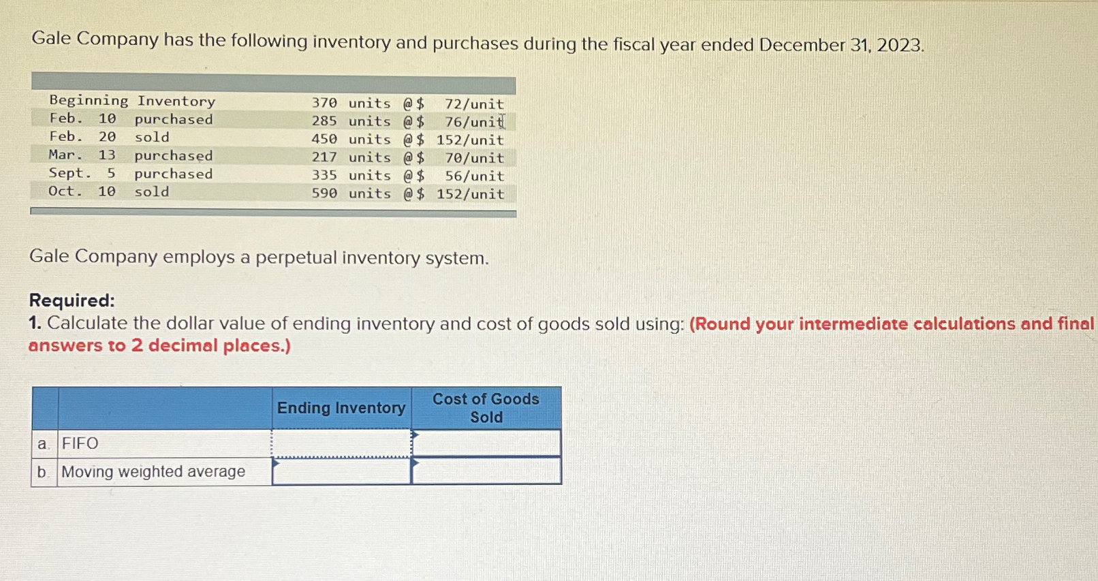The width and height of the screenshot is (1098, 581).
Task: Click the 'Required:' heading text
Action: click(x=72, y=300)
